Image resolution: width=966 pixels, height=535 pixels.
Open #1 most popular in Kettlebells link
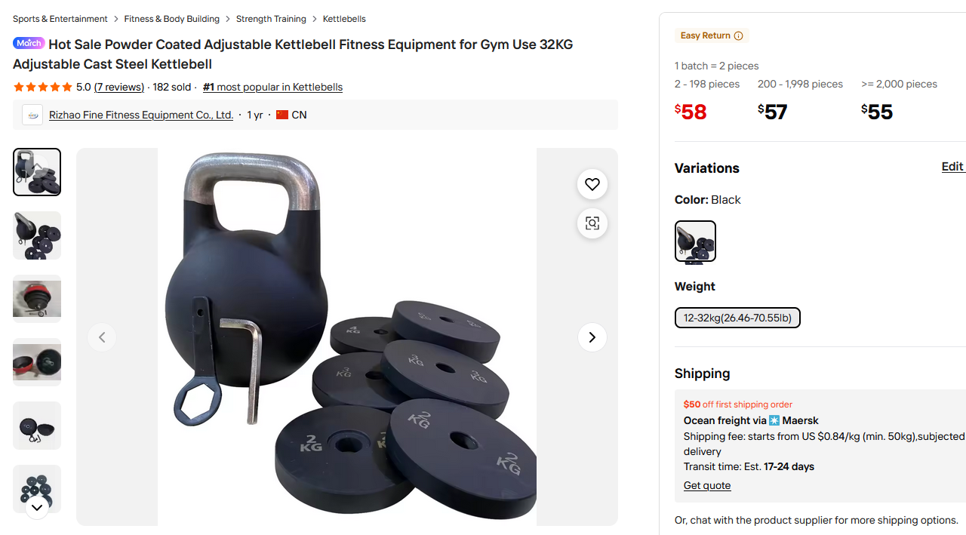(272, 88)
